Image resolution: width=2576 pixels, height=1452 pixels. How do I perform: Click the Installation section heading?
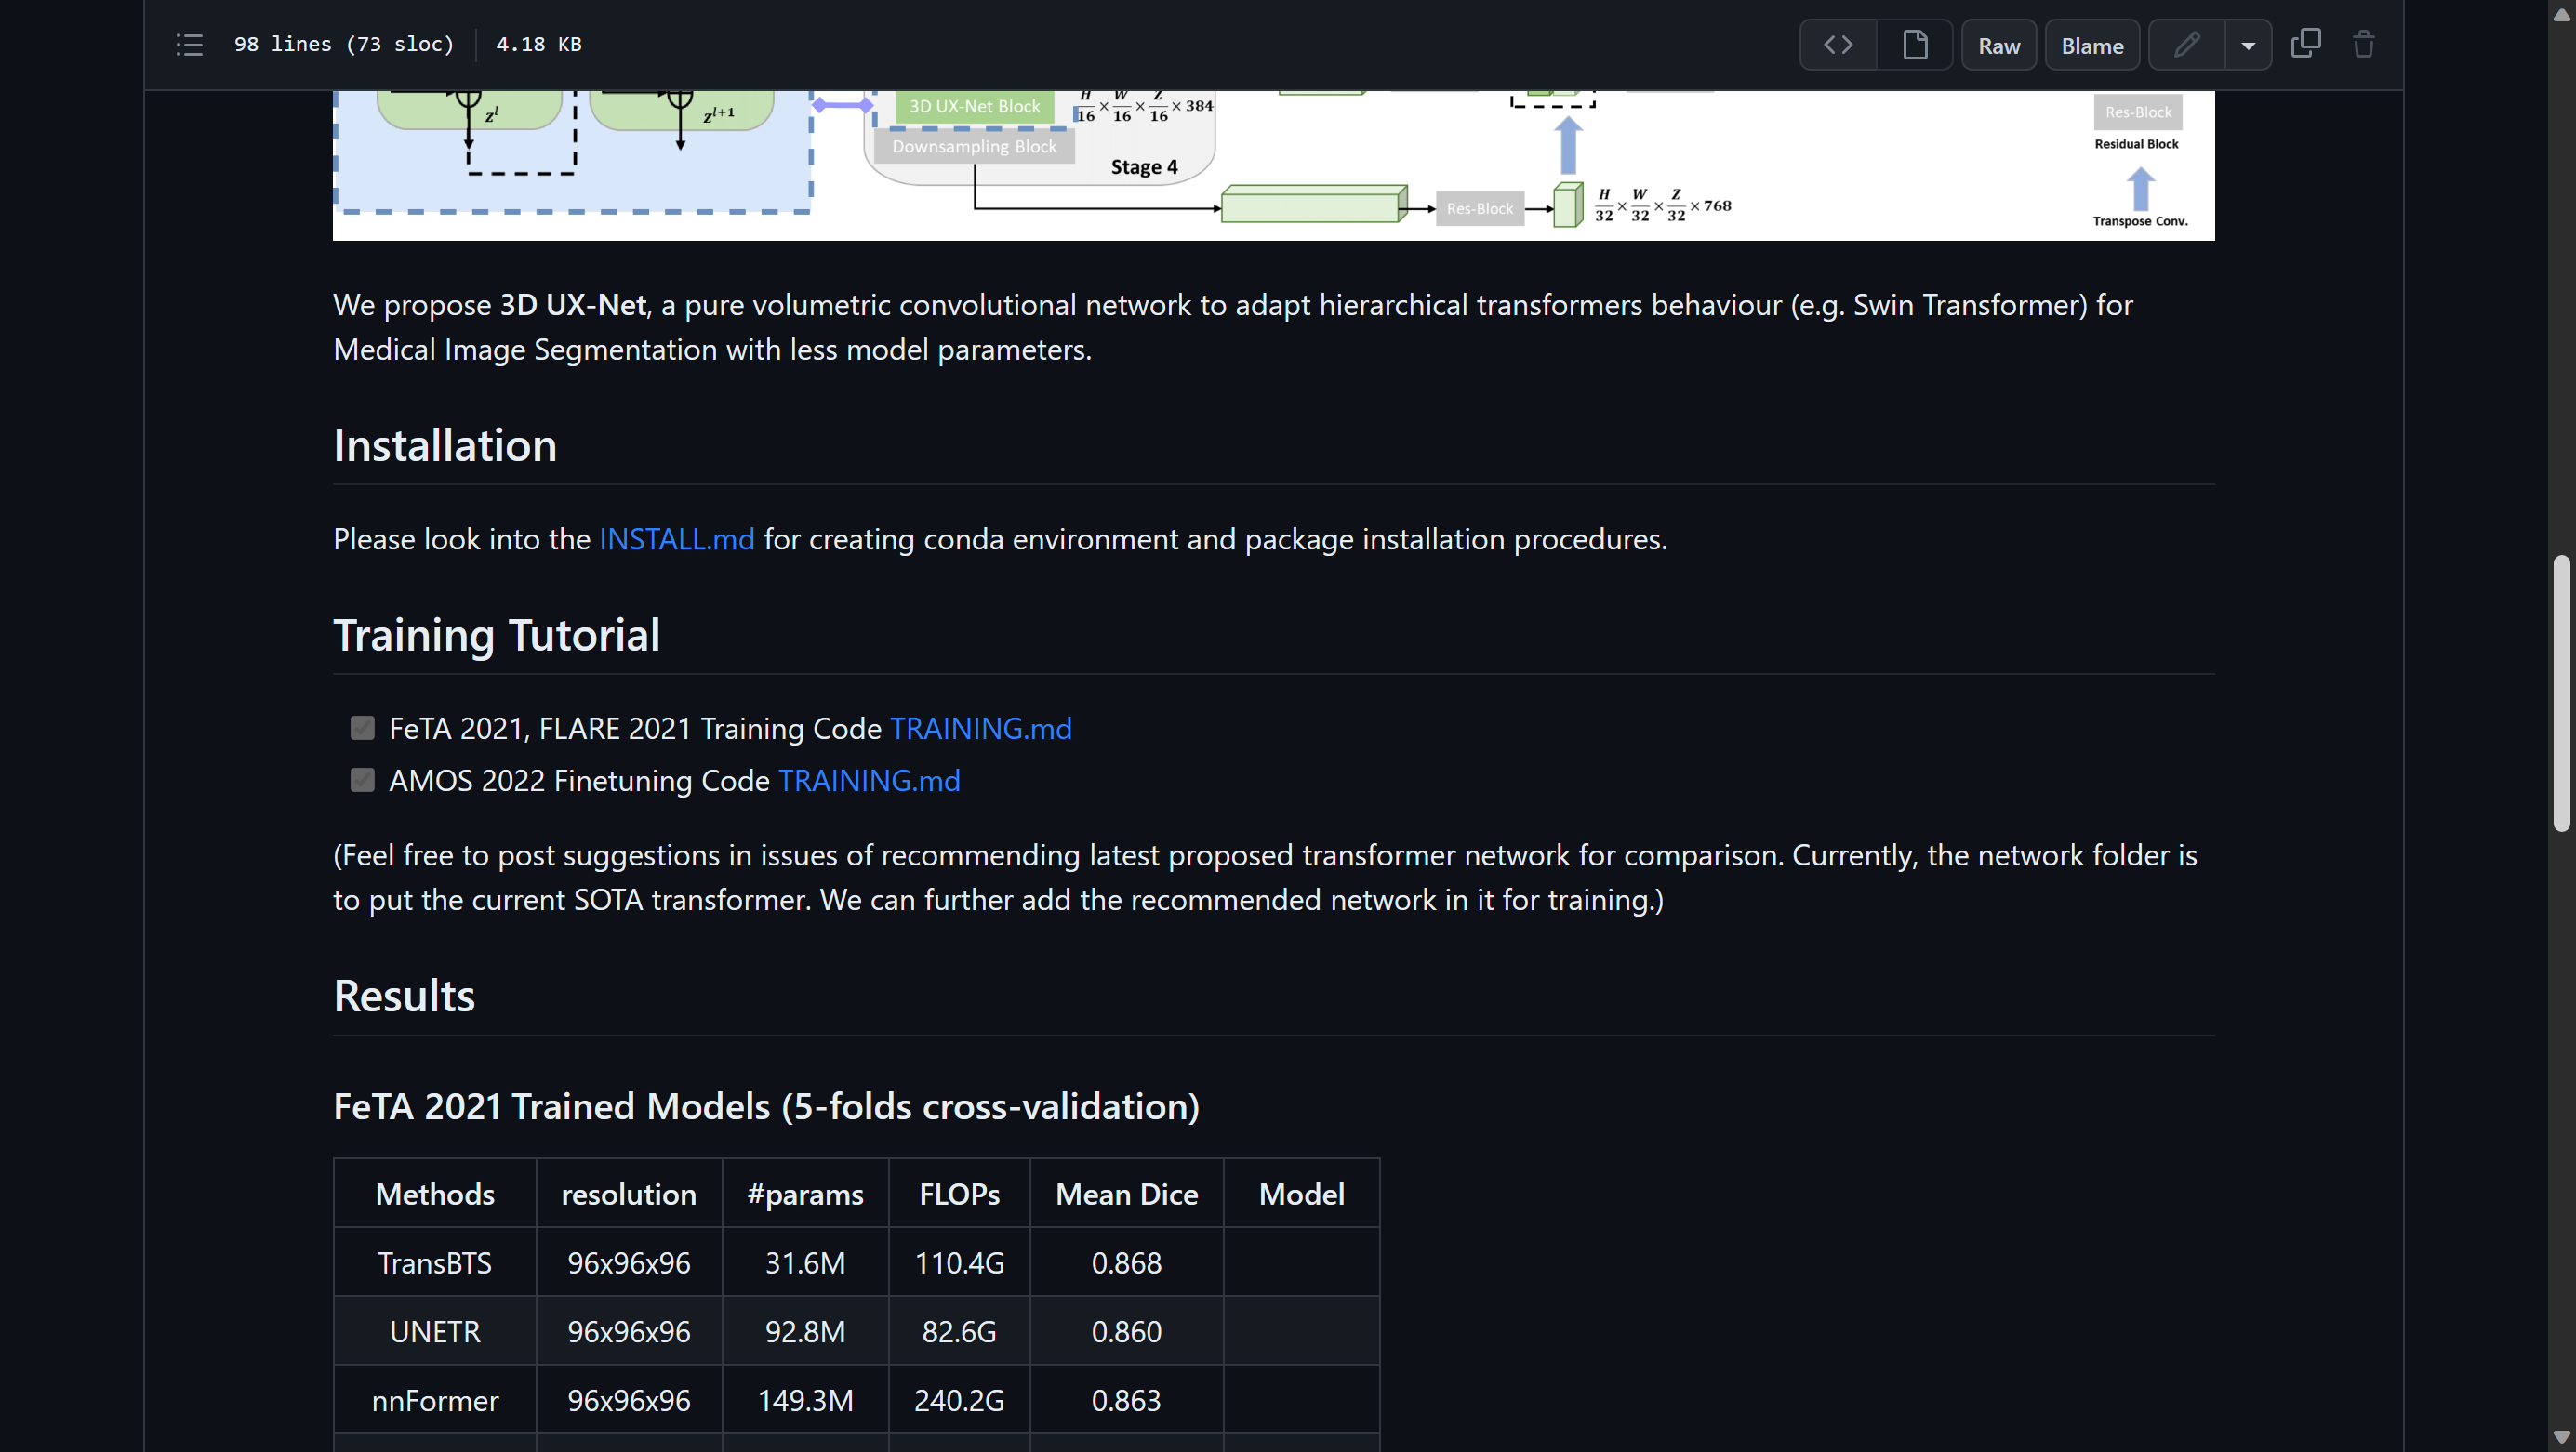pyautogui.click(x=445, y=445)
